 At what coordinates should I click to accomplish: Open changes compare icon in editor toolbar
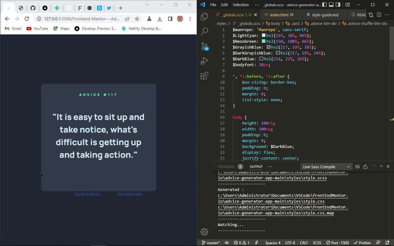[x=371, y=15]
